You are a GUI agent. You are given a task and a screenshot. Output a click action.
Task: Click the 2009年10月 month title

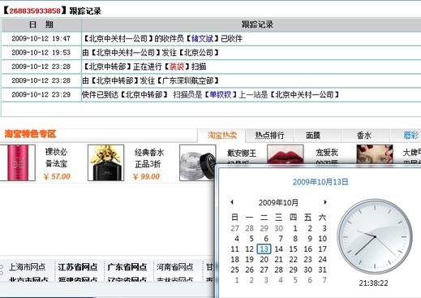pyautogui.click(x=278, y=202)
